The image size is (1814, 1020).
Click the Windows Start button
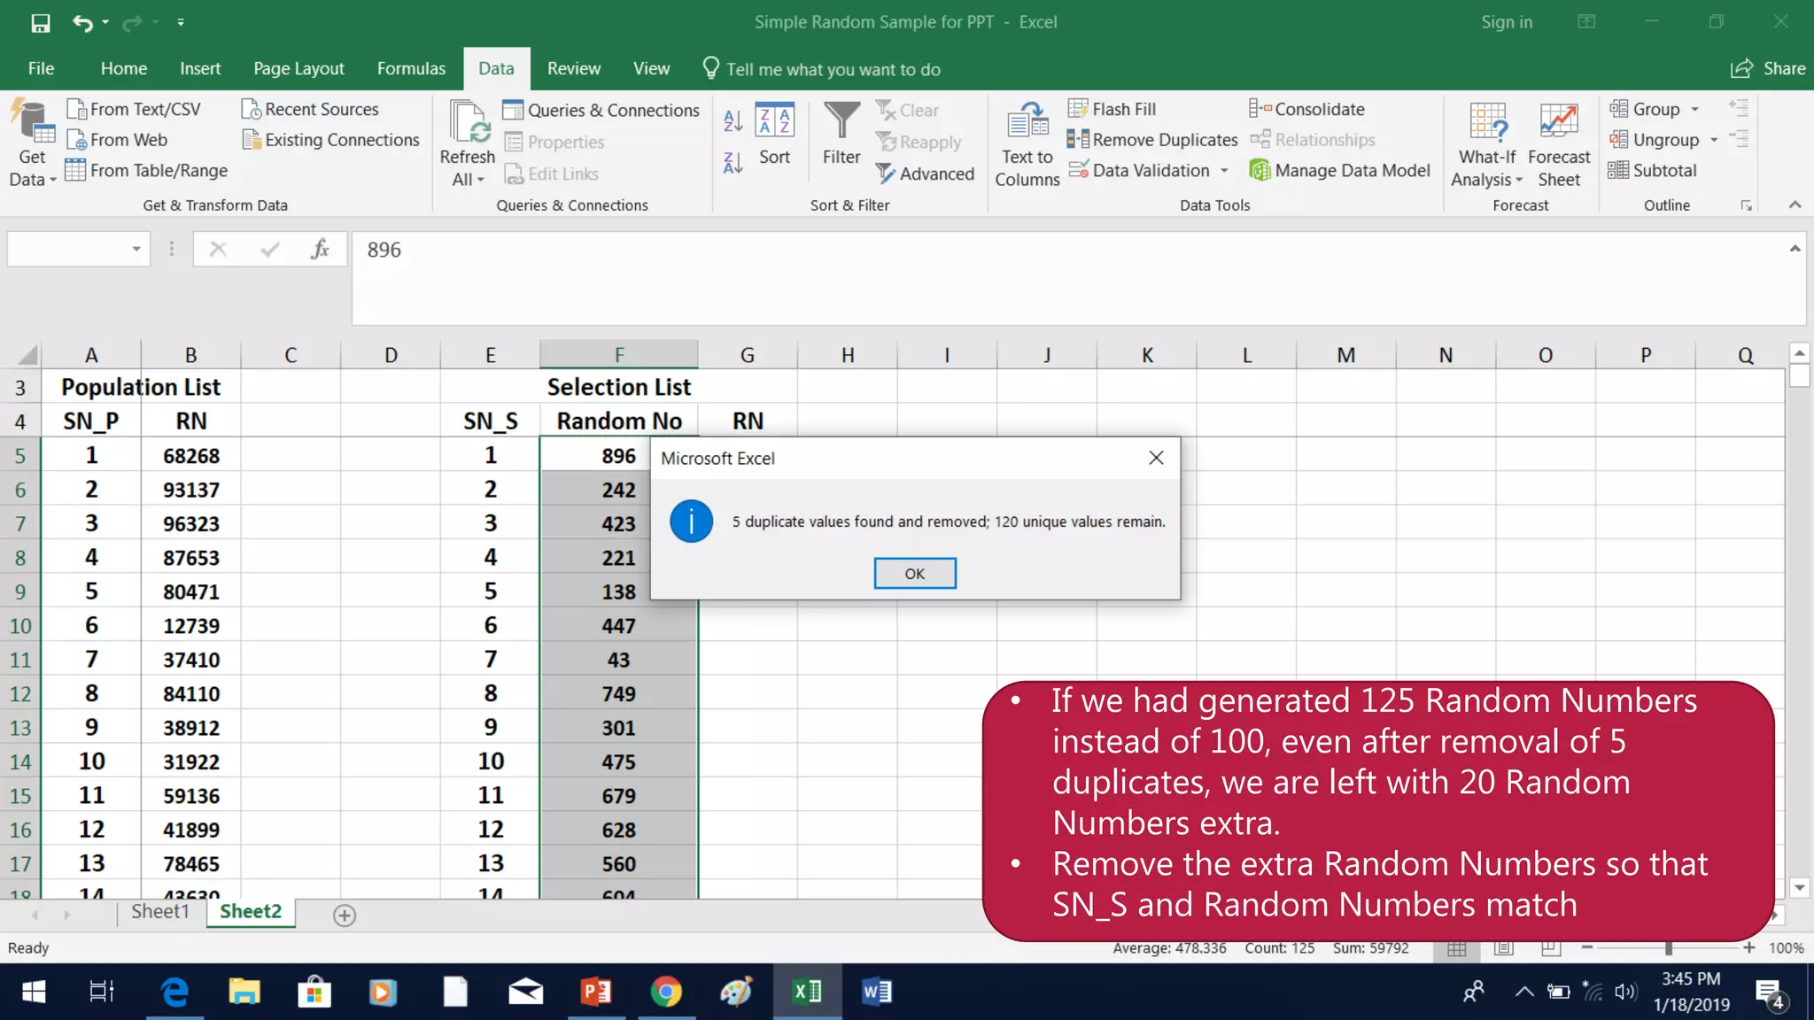pos(33,992)
